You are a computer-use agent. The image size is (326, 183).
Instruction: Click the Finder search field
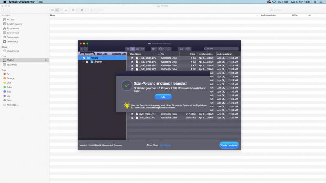[297, 10]
